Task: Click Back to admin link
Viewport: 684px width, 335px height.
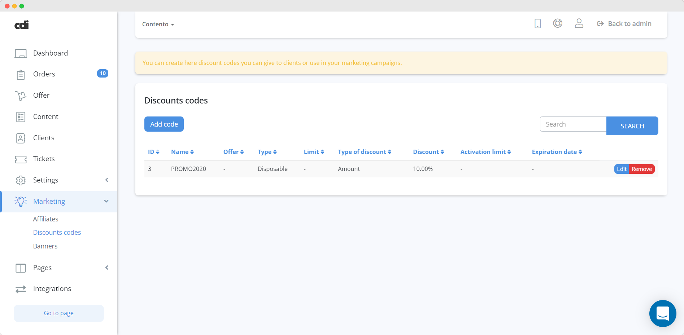Action: (629, 23)
